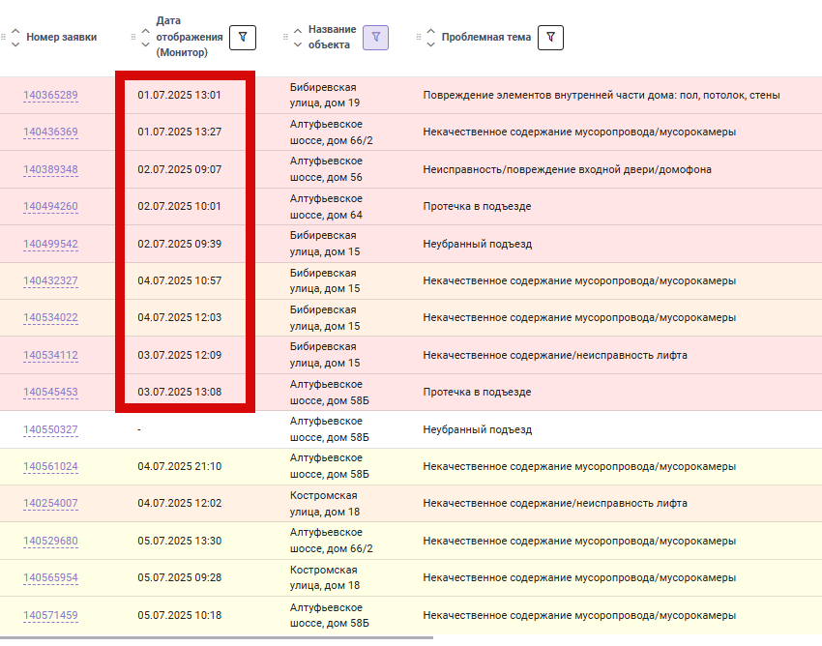Click lift topic in row 140534112
This screenshot has width=822, height=646.
pyautogui.click(x=555, y=355)
